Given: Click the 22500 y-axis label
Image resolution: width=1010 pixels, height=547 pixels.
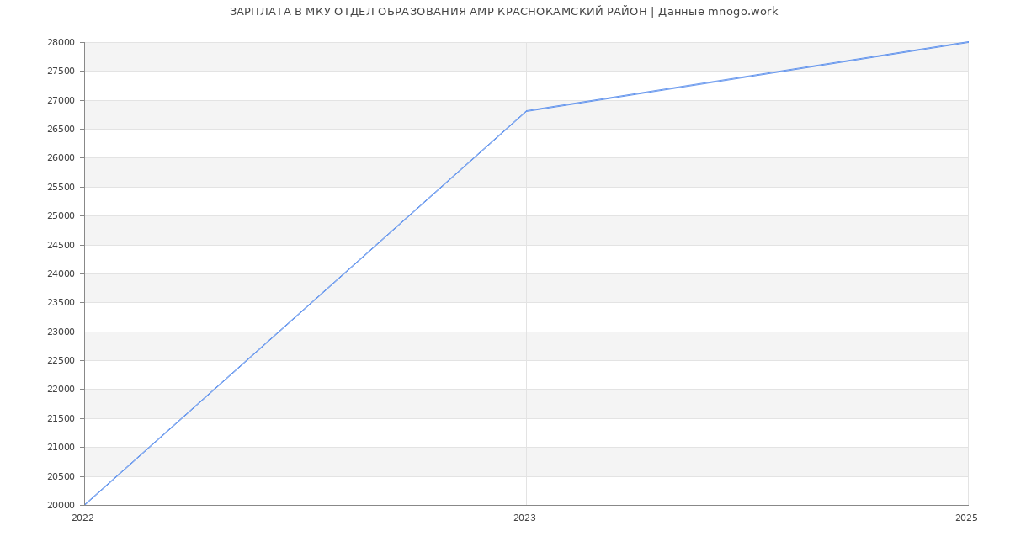Looking at the screenshot, I should pos(61,361).
